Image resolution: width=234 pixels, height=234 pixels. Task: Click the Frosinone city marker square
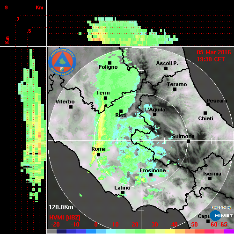[x=151, y=175]
